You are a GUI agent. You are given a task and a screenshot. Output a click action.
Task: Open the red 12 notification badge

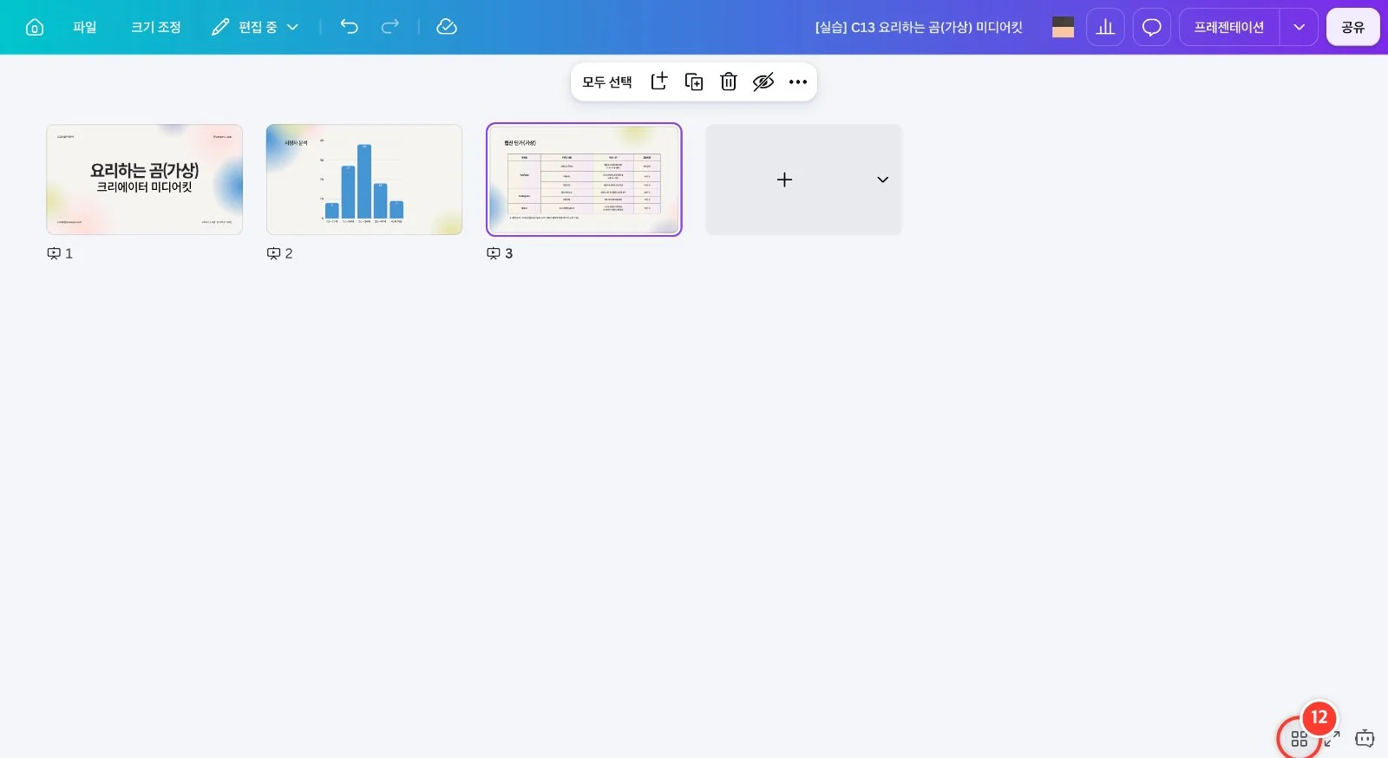(x=1319, y=717)
